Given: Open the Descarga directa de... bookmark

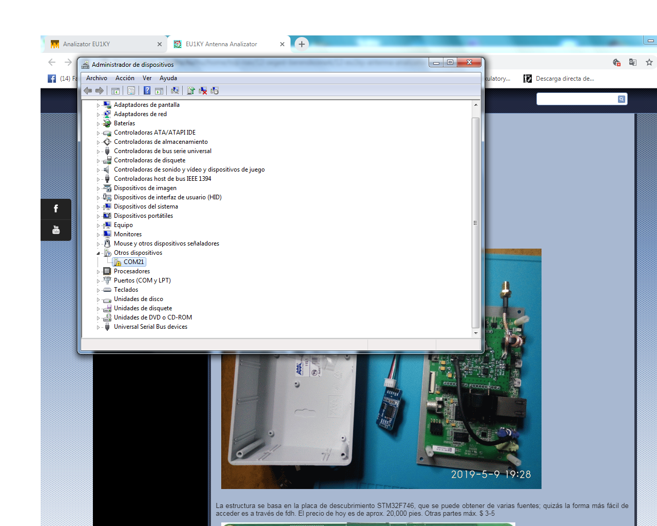Looking at the screenshot, I should (x=564, y=79).
